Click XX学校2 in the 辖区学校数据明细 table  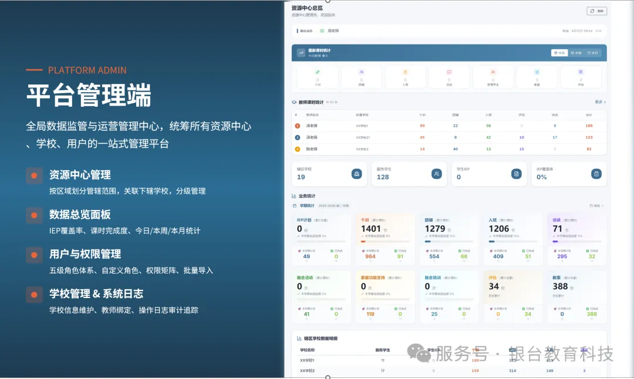point(307,371)
